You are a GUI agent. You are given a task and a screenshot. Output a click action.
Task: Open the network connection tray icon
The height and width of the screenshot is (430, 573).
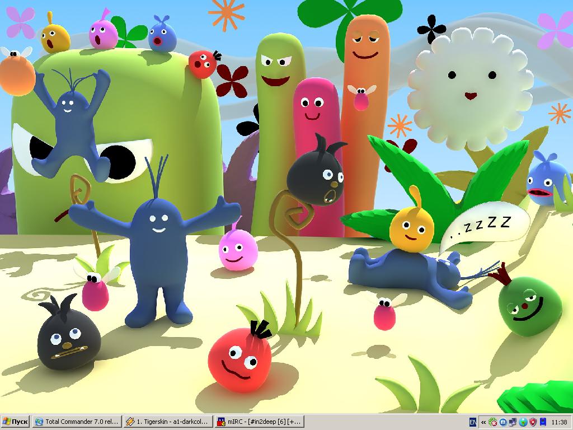pos(513,422)
